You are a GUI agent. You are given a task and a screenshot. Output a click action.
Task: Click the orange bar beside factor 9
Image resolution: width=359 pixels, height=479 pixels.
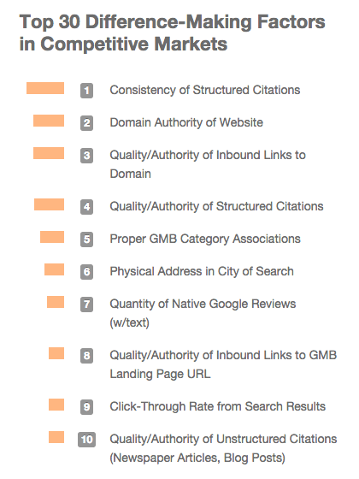pyautogui.click(x=56, y=405)
